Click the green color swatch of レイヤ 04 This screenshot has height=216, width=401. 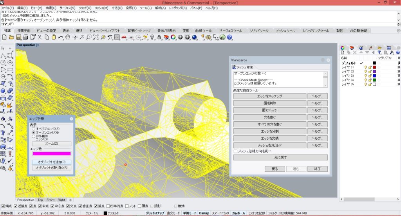coord(374,80)
